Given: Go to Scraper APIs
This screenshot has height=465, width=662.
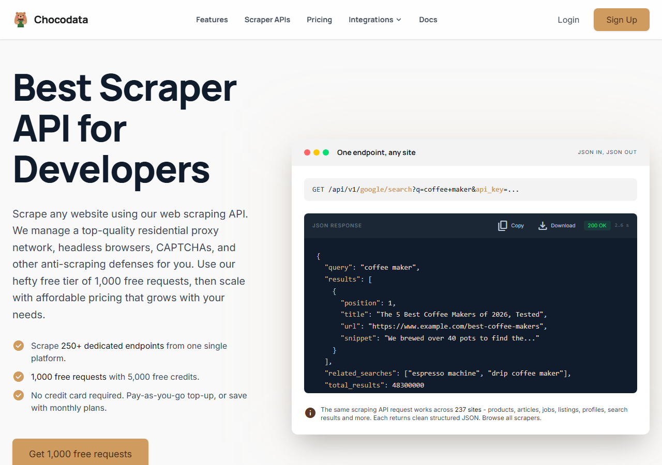Looking at the screenshot, I should [267, 20].
